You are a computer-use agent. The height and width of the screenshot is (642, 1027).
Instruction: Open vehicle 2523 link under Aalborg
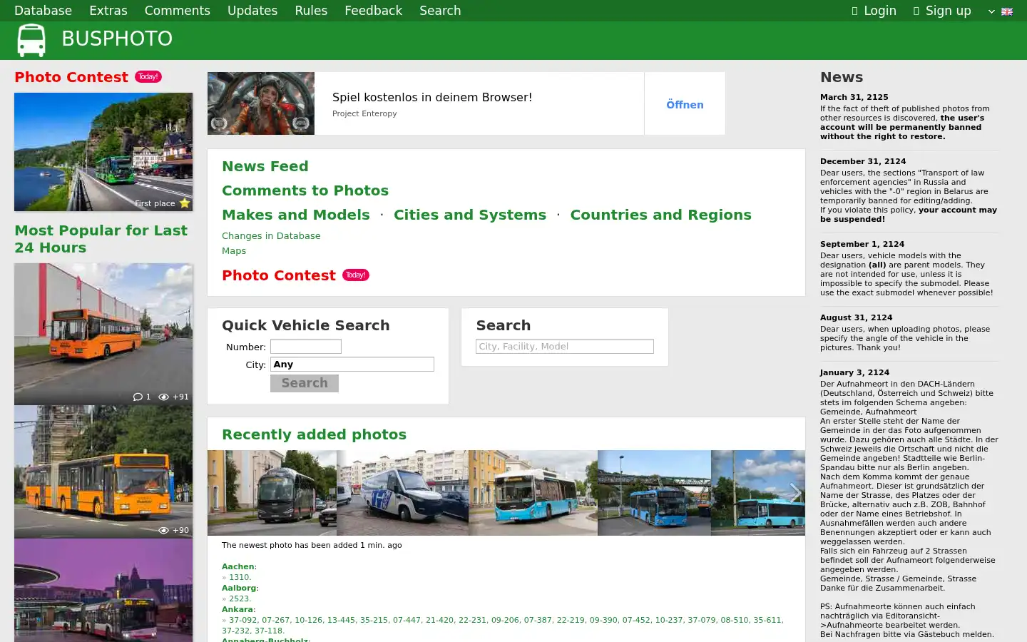point(239,598)
